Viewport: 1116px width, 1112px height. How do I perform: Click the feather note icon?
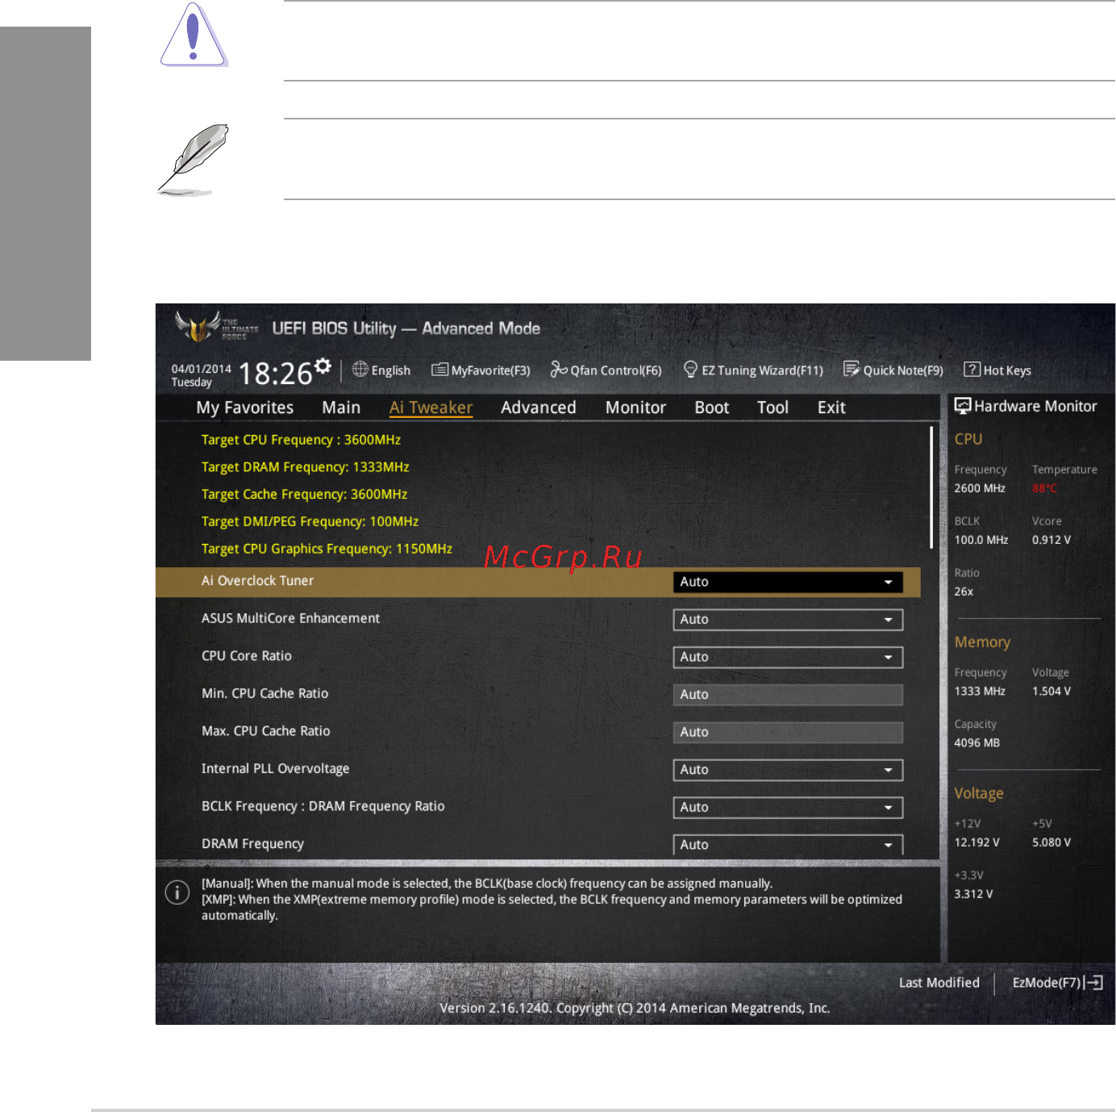pyautogui.click(x=194, y=160)
